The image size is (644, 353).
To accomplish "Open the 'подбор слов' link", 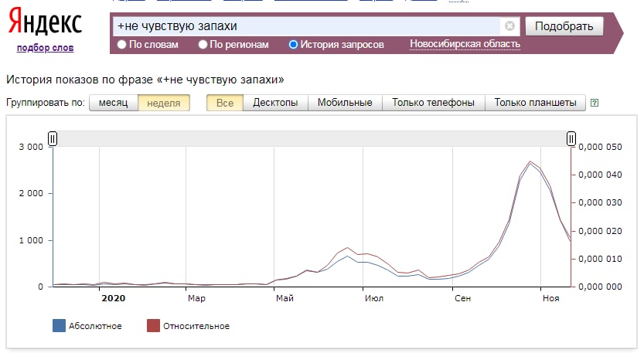I will [45, 48].
